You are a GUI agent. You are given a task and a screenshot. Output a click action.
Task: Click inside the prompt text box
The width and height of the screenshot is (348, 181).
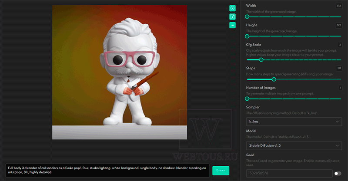(107, 171)
